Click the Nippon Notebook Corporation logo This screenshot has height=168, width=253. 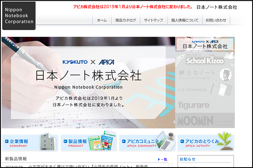pos(19,16)
